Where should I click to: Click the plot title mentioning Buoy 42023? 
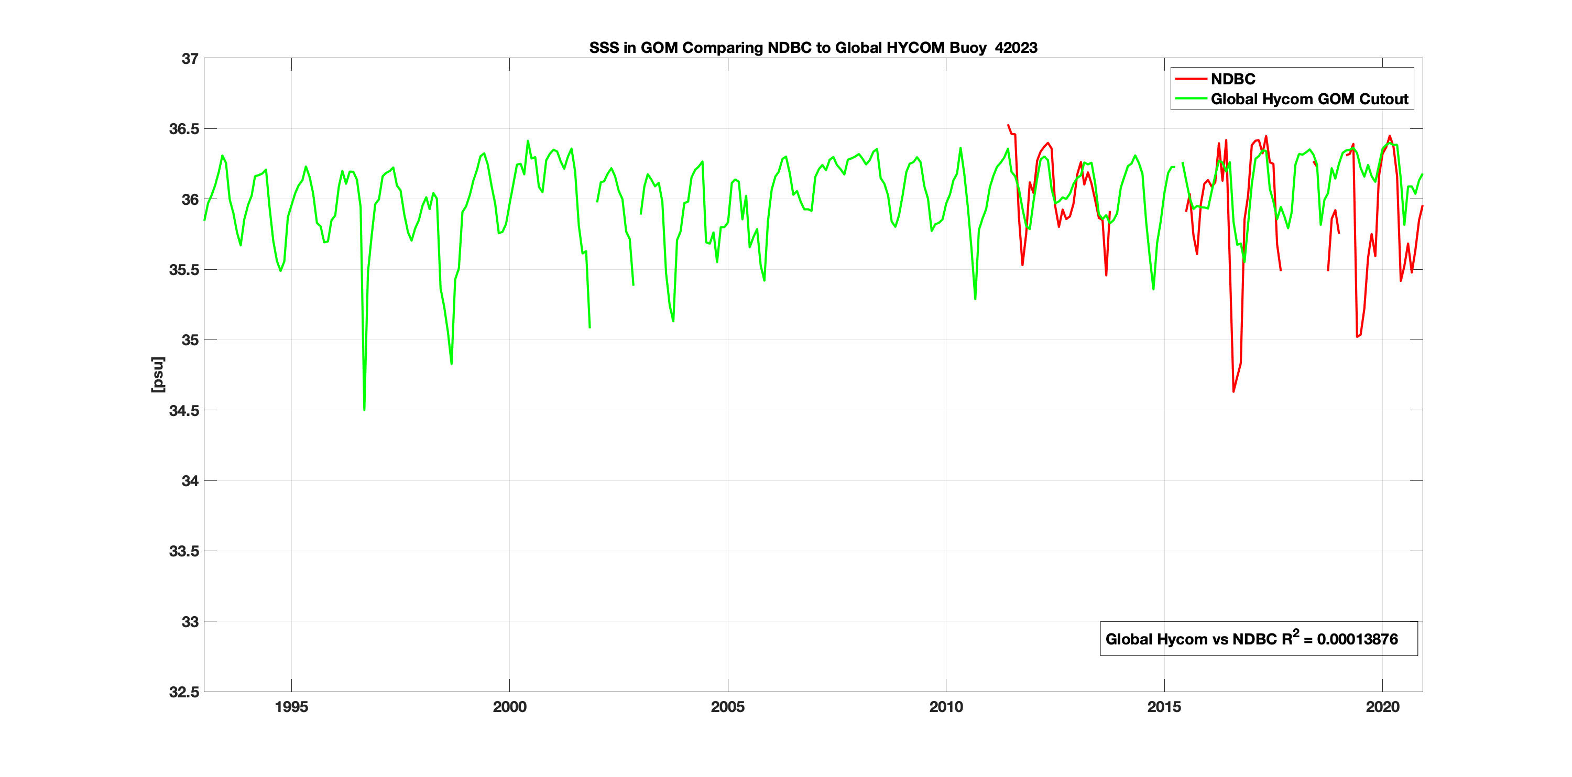(x=812, y=48)
